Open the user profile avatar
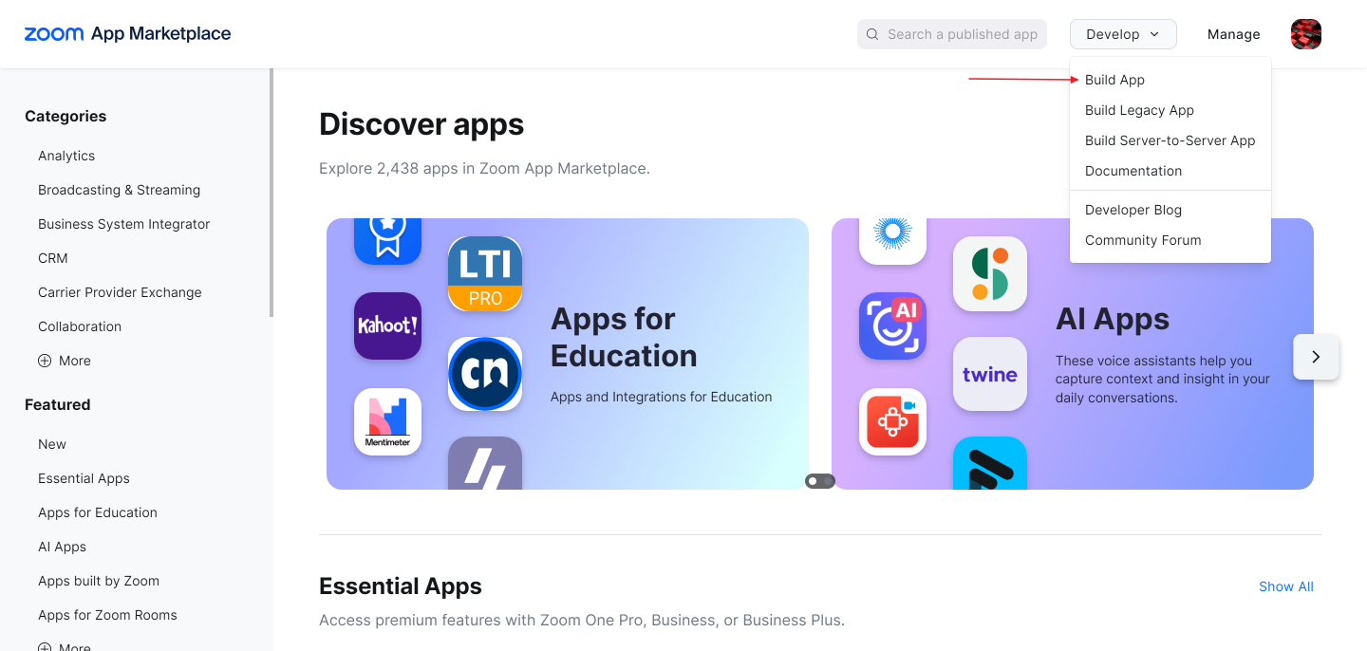The image size is (1367, 651). point(1306,34)
